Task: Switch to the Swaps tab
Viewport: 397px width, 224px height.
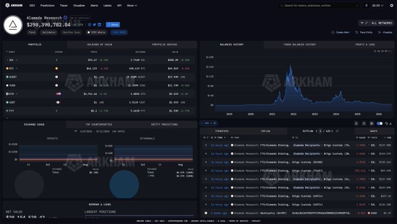Action: [374, 131]
